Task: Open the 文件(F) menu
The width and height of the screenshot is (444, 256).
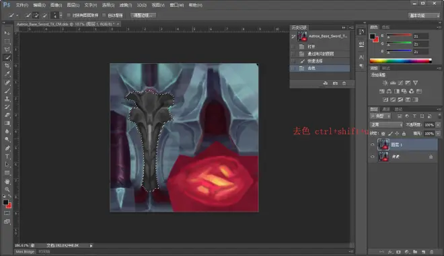Action: (22, 5)
